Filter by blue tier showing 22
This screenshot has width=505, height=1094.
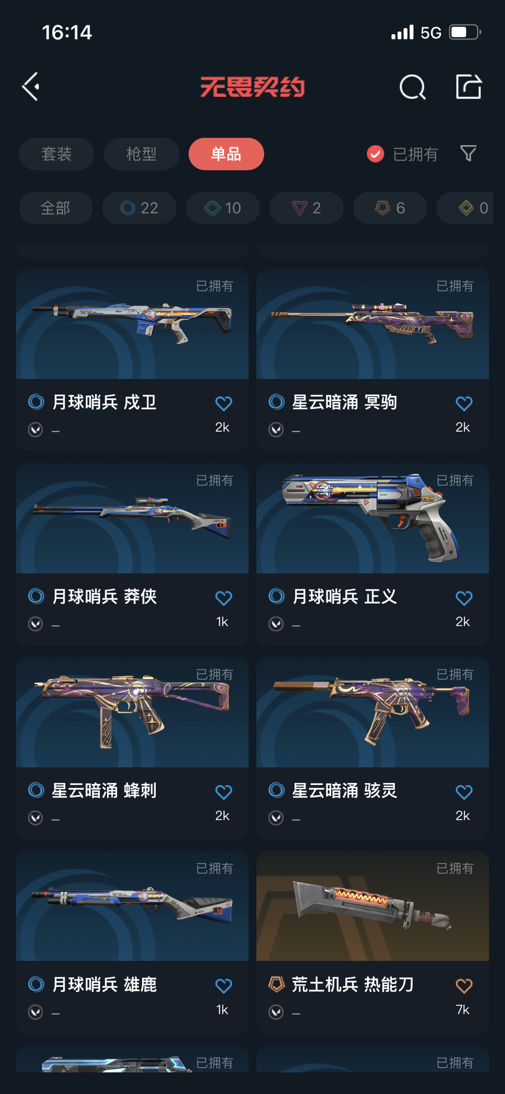click(139, 208)
